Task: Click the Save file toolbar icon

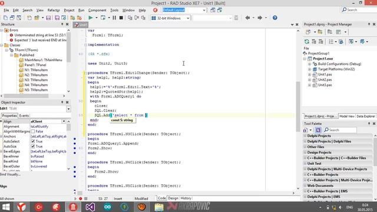Action: 48,18
